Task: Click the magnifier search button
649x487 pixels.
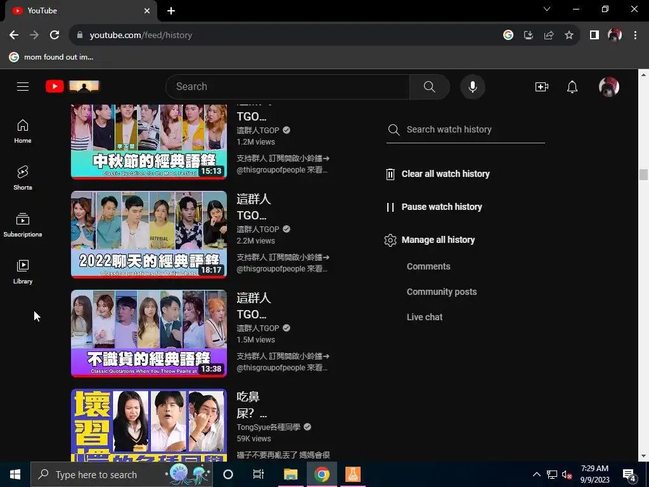Action: click(429, 86)
